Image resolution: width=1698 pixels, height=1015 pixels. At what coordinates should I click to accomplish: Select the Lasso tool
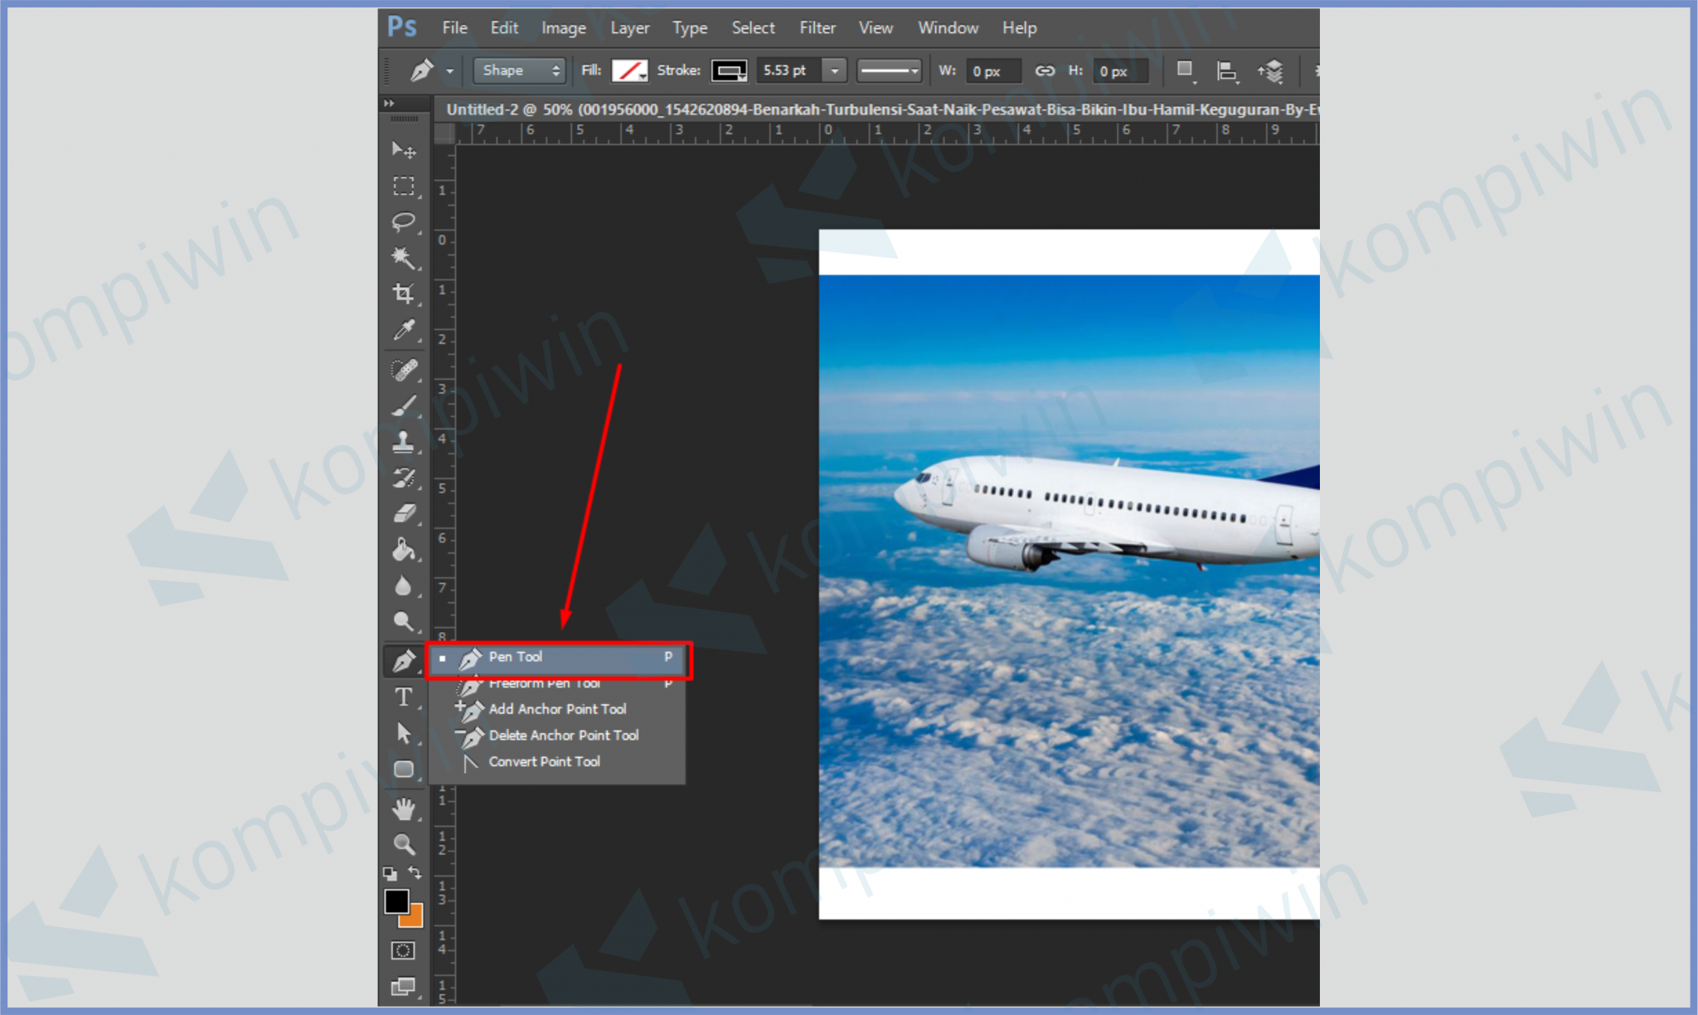(404, 221)
